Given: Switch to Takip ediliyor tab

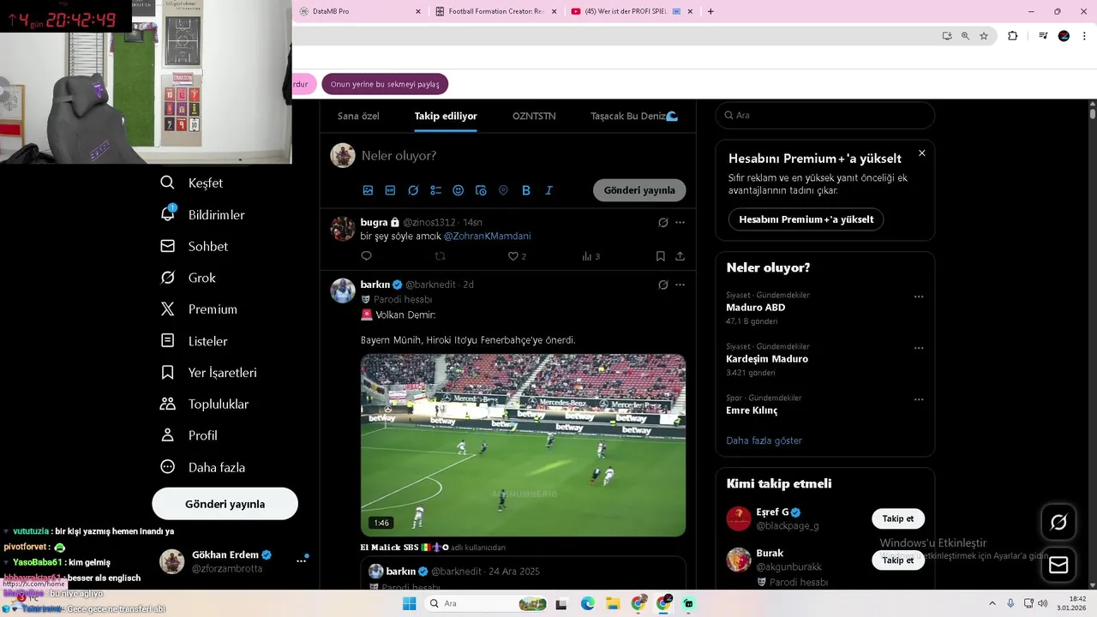Looking at the screenshot, I should tap(446, 117).
